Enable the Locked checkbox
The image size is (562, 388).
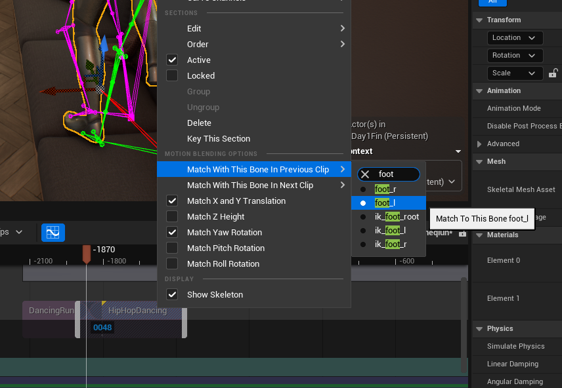pos(172,75)
